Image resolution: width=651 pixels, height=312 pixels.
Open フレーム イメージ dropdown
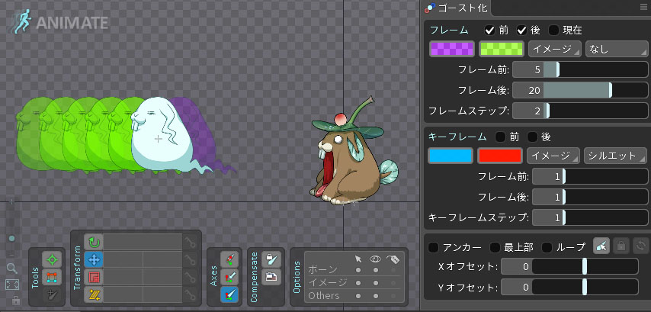pos(555,49)
